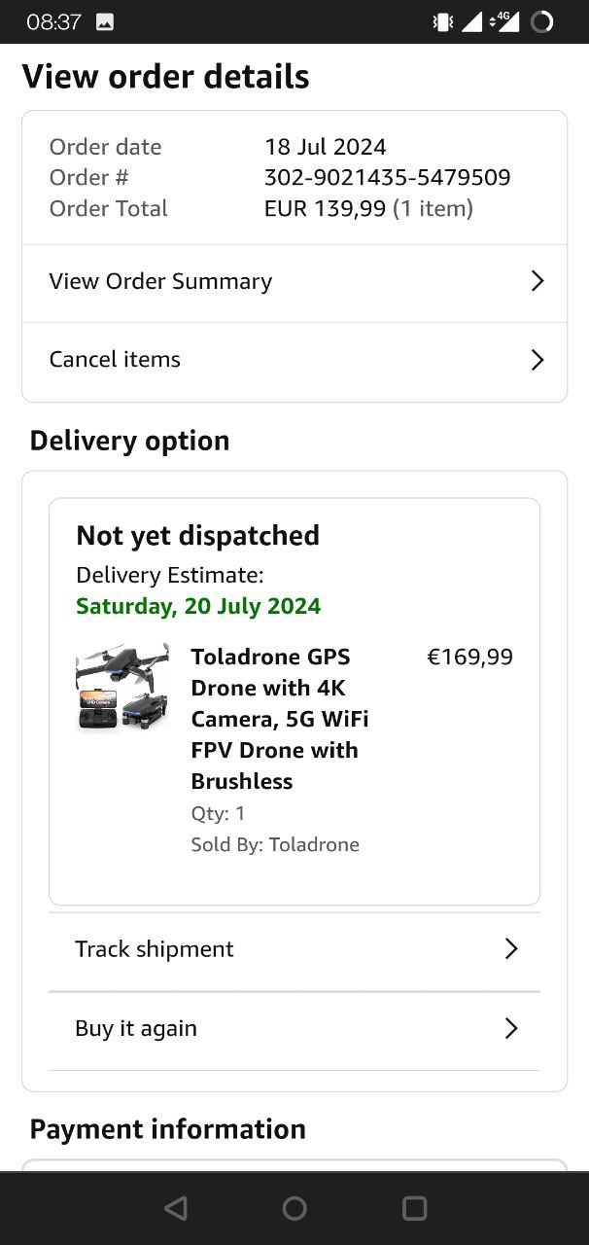Tap Track shipment label
The width and height of the screenshot is (589, 1245).
[x=155, y=949]
